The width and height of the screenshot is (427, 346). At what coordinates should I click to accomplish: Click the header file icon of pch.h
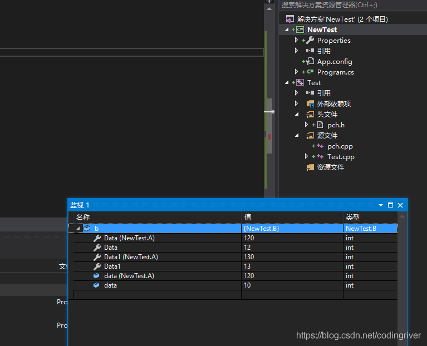click(x=320, y=125)
